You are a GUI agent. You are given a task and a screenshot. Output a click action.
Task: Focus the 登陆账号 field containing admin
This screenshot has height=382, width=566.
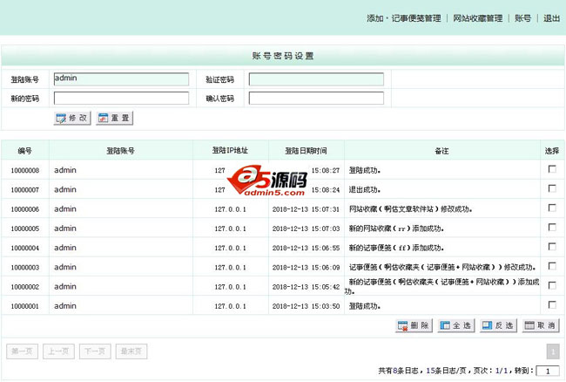click(121, 79)
